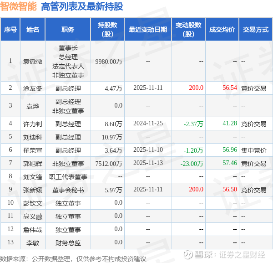Click the date 2025-11-10

[148, 150]
